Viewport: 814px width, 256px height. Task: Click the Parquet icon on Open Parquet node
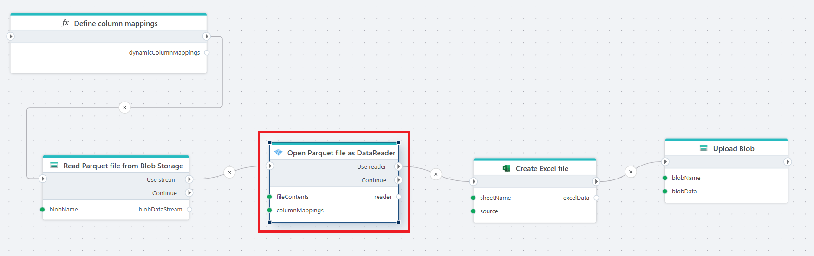[279, 153]
